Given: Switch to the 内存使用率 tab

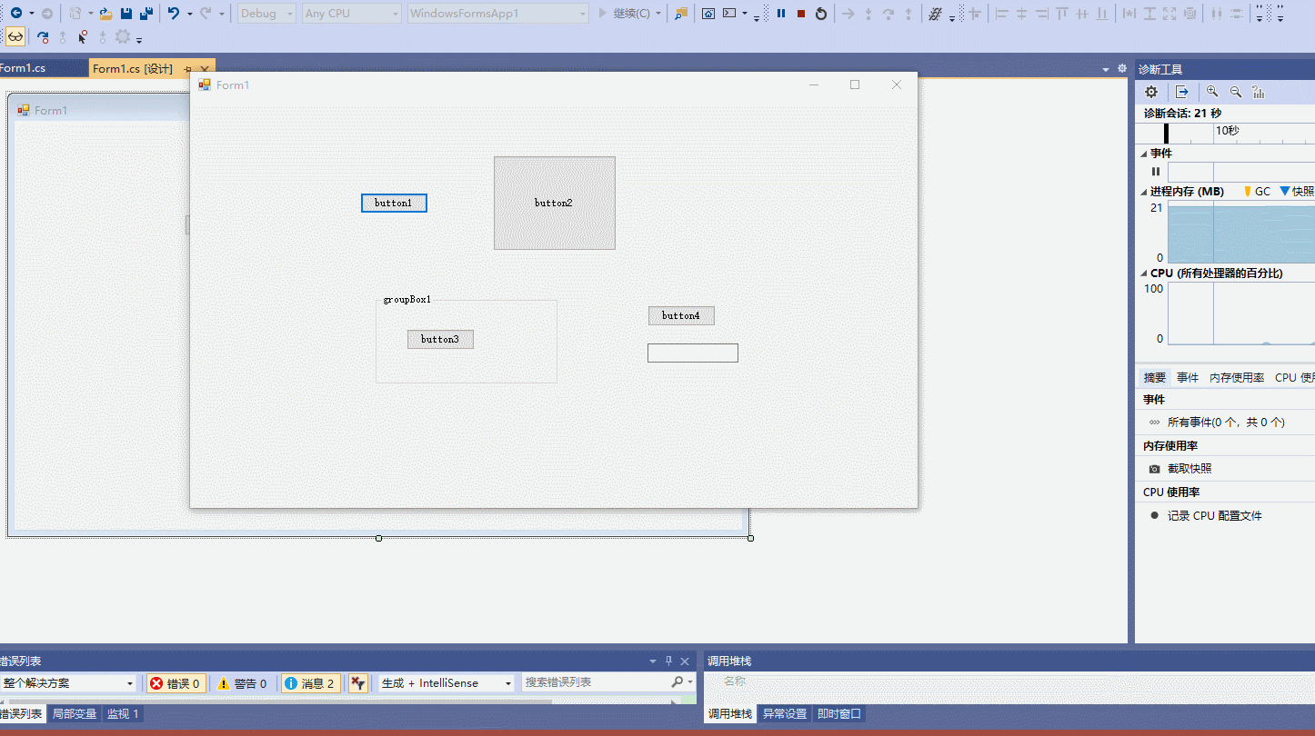Looking at the screenshot, I should coord(1237,378).
